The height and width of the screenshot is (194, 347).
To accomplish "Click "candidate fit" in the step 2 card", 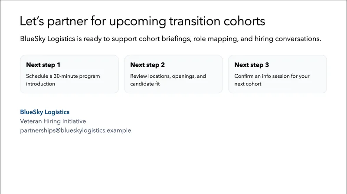I will click(x=145, y=84).
